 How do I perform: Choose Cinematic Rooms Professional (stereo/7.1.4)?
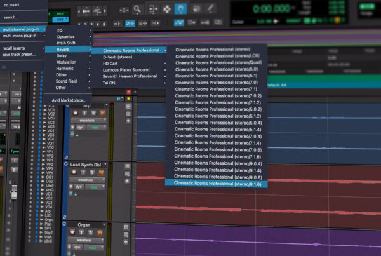tap(217, 143)
